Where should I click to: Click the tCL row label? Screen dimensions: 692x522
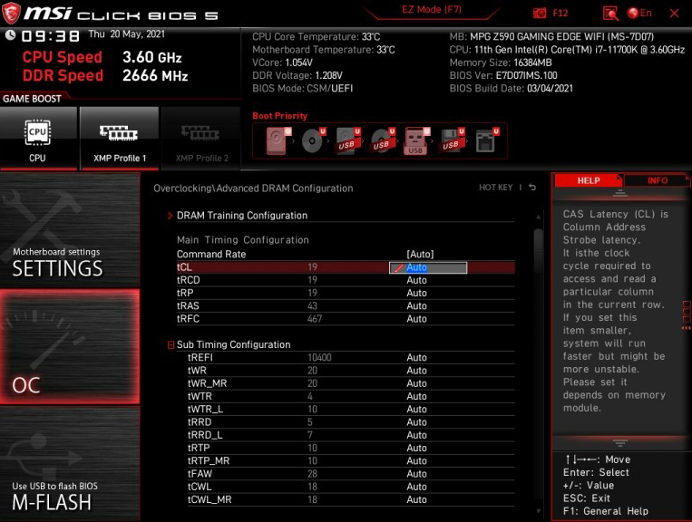[x=184, y=267]
